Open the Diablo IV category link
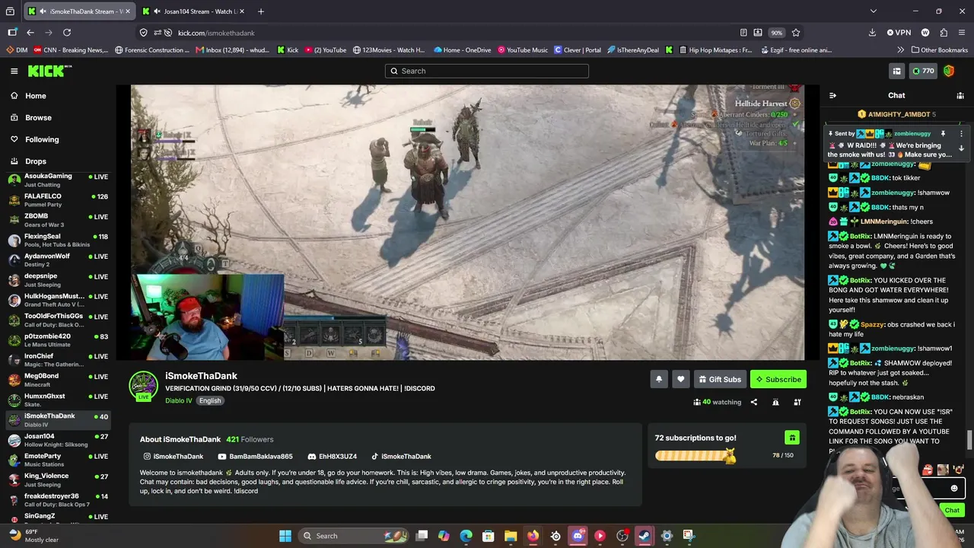Viewport: 974px width, 548px height. pyautogui.click(x=179, y=400)
